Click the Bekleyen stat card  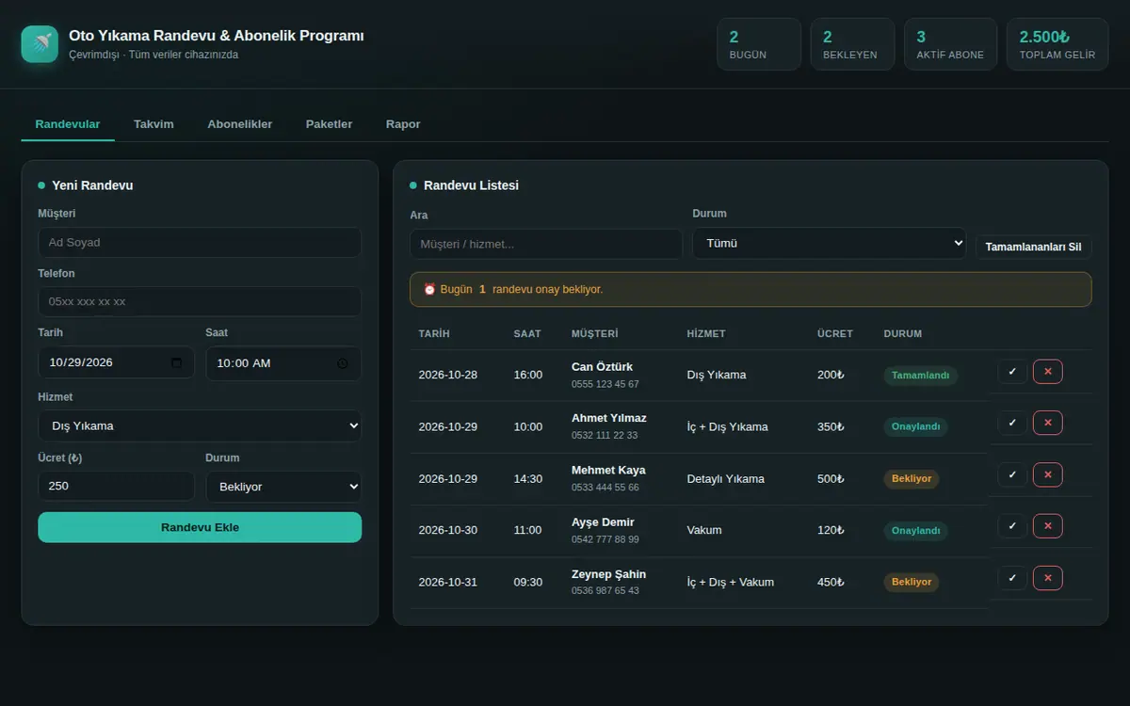pyautogui.click(x=853, y=44)
